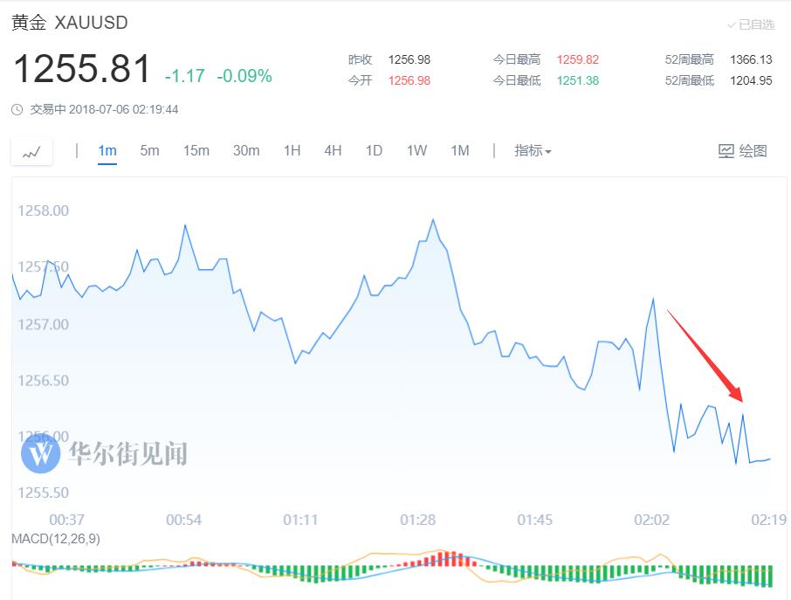The width and height of the screenshot is (791, 600).
Task: Show the 1W weekly chart
Action: pyautogui.click(x=416, y=151)
